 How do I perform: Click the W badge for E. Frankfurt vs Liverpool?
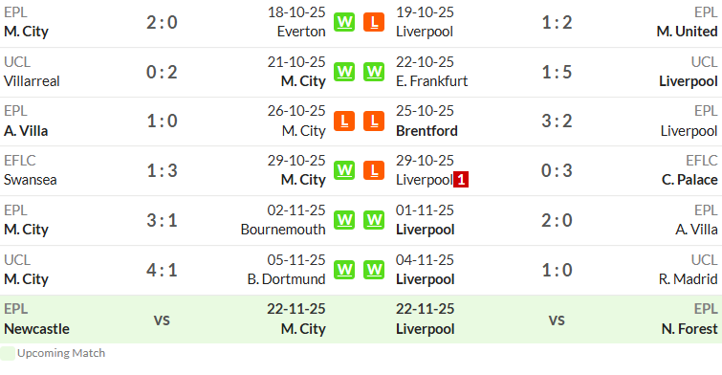(374, 72)
